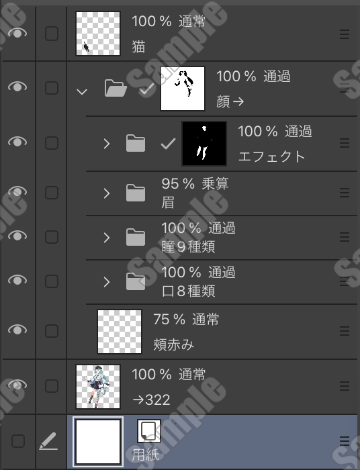Tick the checkbox next to 眉 folder
360x470 pixels.
[x=52, y=193]
